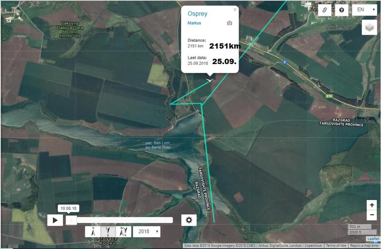Click the timeline slider handle
This screenshot has height=249, width=381.
click(71, 220)
